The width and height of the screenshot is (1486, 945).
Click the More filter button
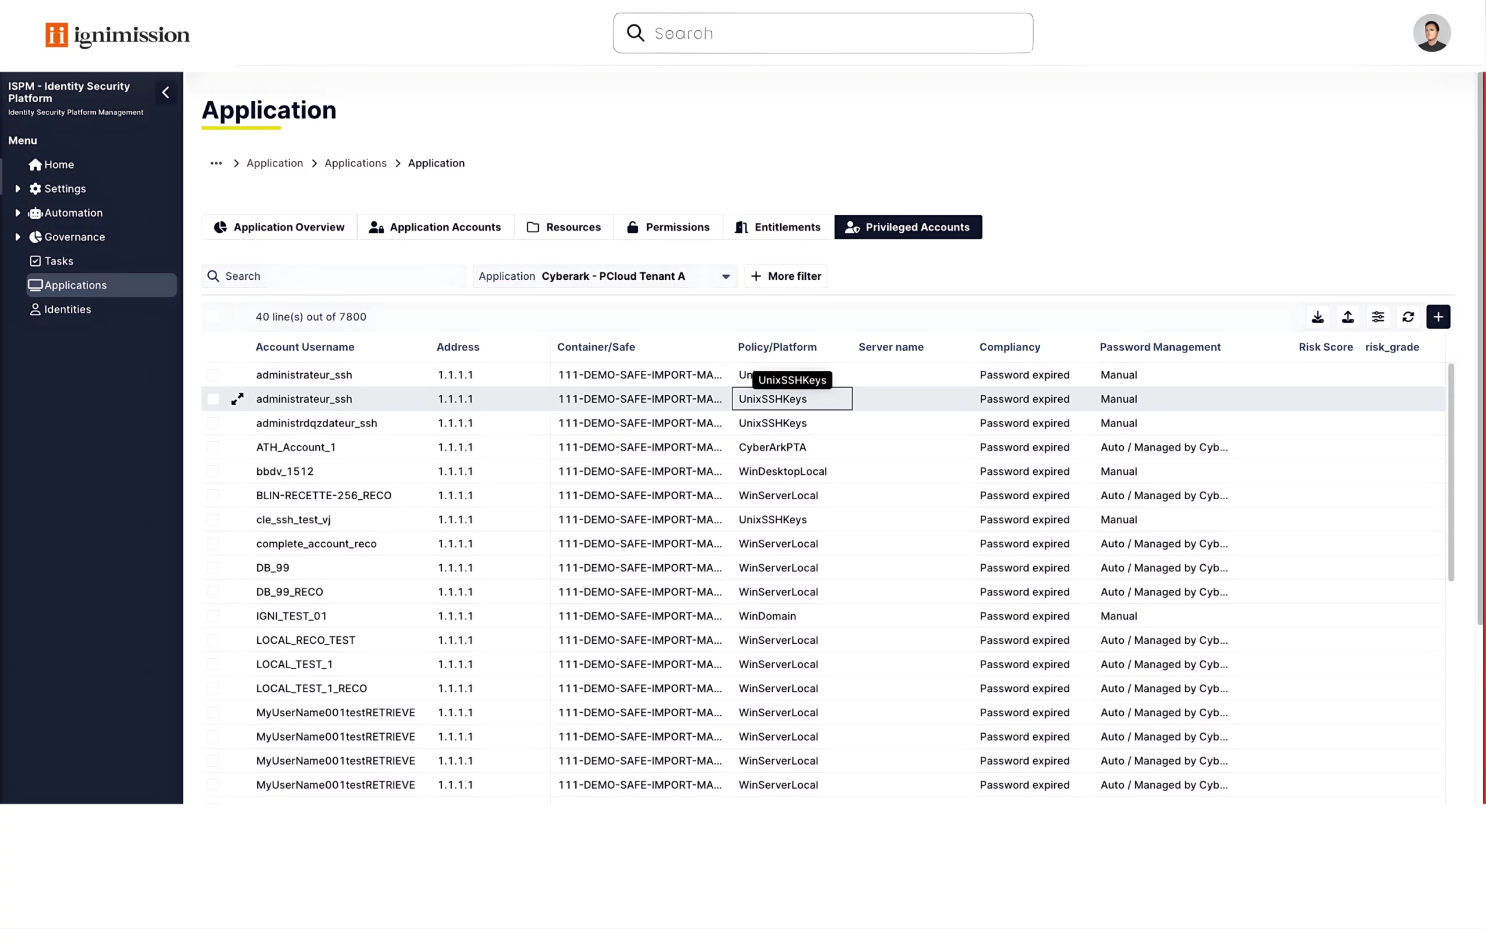pyautogui.click(x=785, y=276)
